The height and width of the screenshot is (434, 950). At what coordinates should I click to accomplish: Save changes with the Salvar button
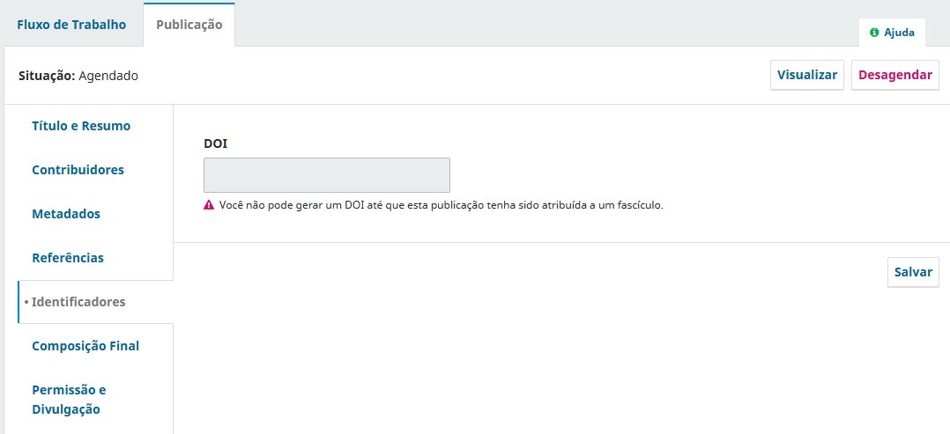point(913,272)
